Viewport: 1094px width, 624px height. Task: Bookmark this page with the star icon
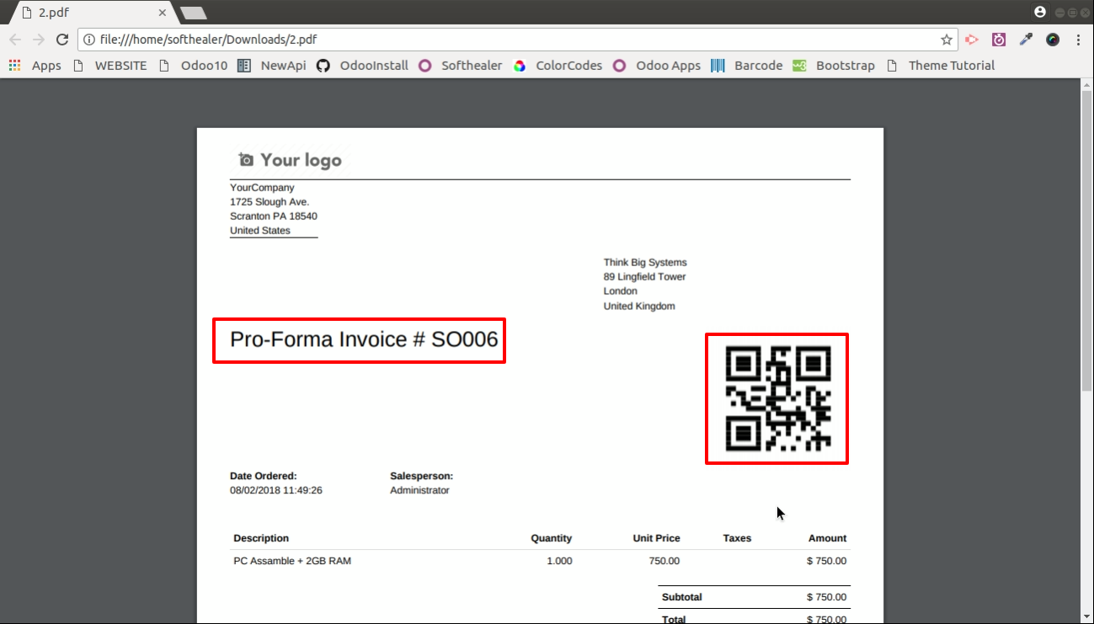tap(947, 40)
